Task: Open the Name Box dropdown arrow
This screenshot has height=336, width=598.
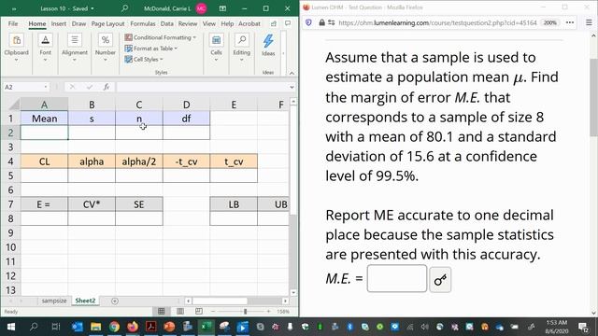Action: coord(46,87)
